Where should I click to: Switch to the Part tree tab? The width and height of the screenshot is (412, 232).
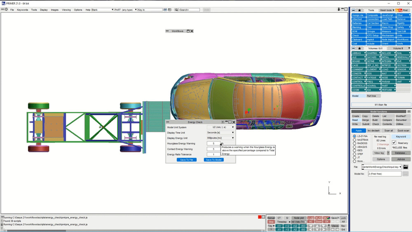click(x=373, y=96)
